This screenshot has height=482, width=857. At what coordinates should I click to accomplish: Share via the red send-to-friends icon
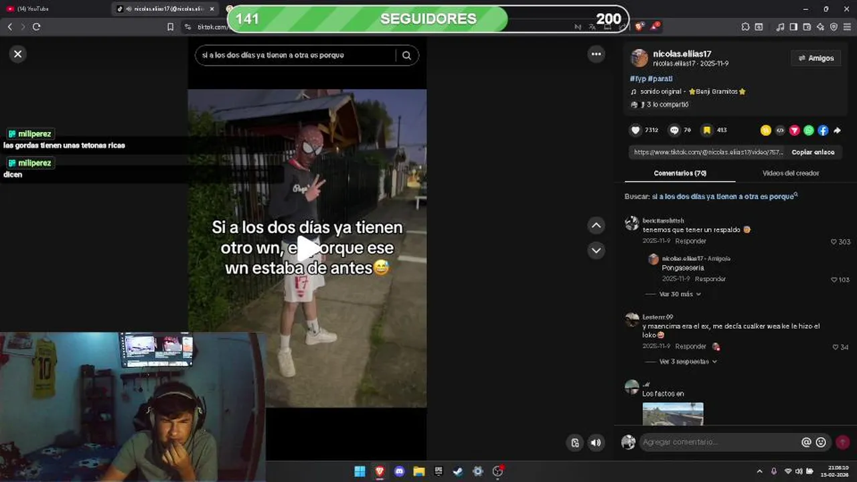tap(794, 131)
